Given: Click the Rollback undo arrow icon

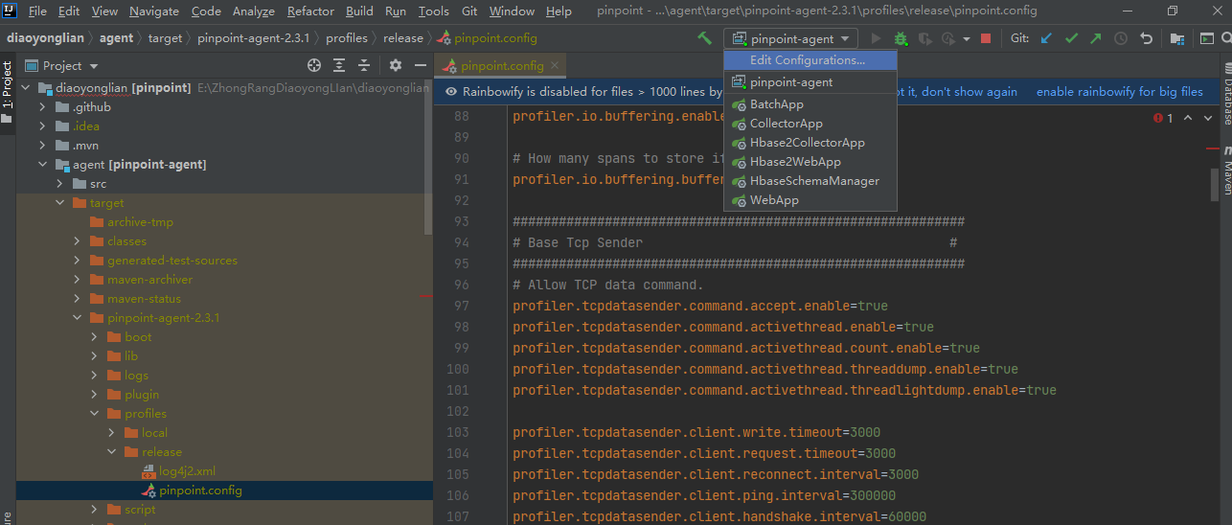Looking at the screenshot, I should coord(1146,38).
